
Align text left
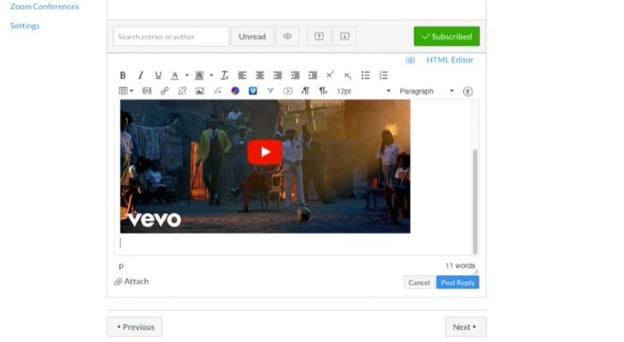[243, 75]
